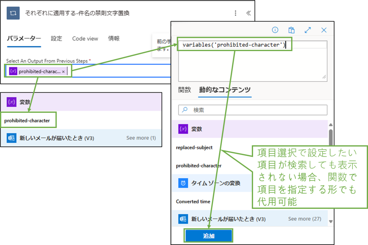368x245 pixels.
Task: Select replaced-subject in dynamic content
Action: tap(194, 147)
